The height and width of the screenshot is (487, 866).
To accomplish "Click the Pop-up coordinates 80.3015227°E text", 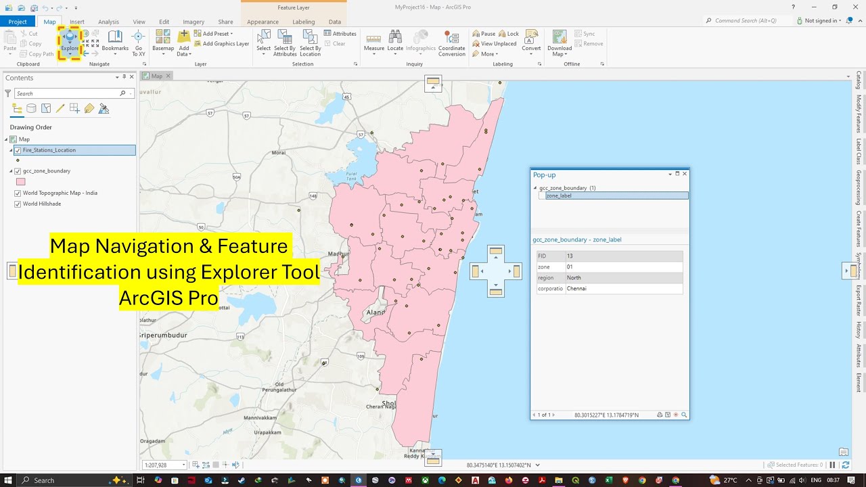I will pyautogui.click(x=606, y=415).
